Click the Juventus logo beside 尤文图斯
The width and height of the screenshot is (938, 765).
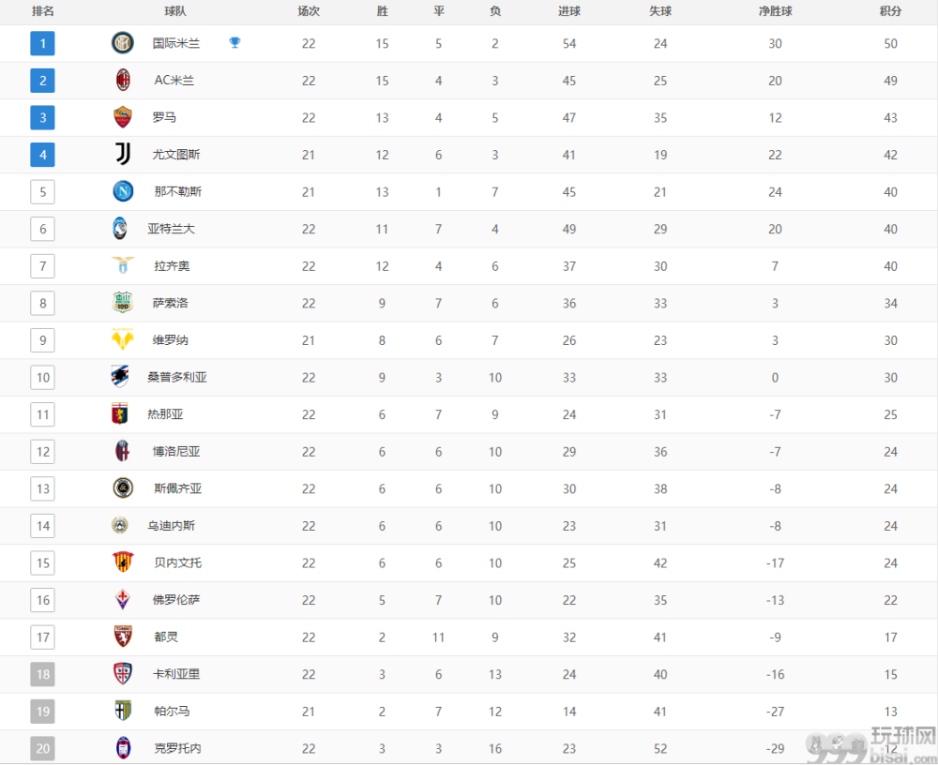(123, 155)
